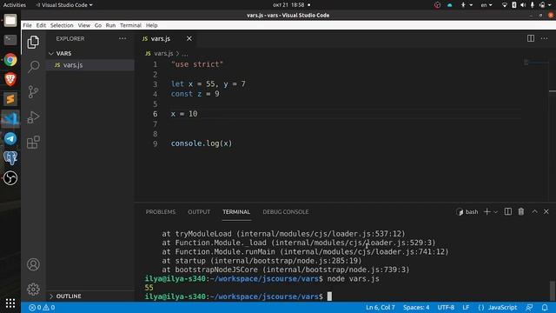Open the Run menu

[x=110, y=25]
